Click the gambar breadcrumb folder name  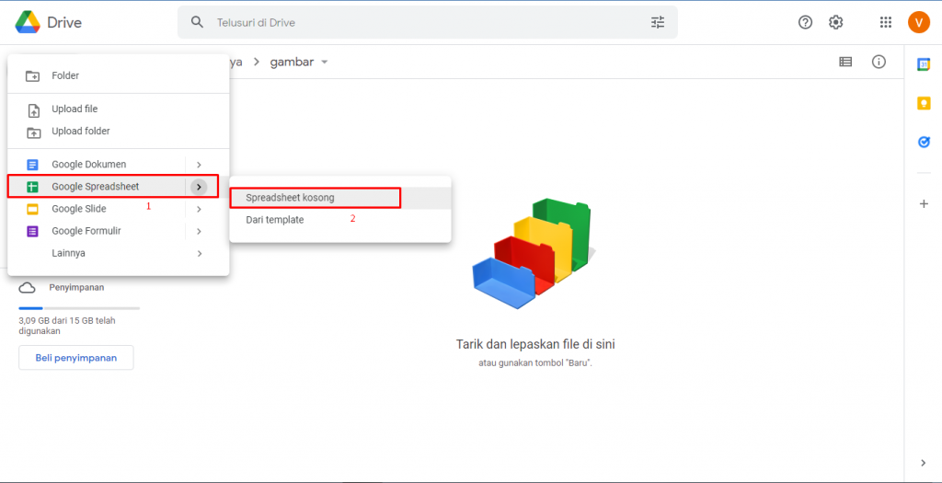[x=292, y=62]
